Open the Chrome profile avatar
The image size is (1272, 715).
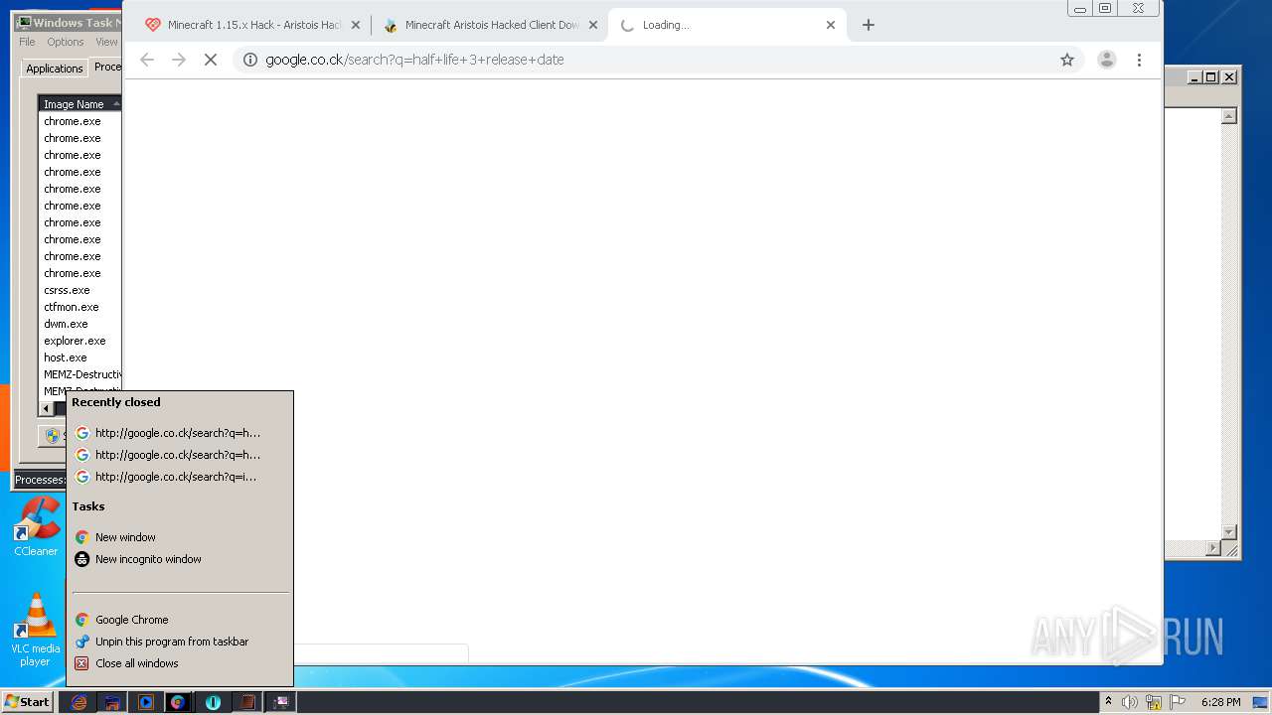tap(1107, 60)
